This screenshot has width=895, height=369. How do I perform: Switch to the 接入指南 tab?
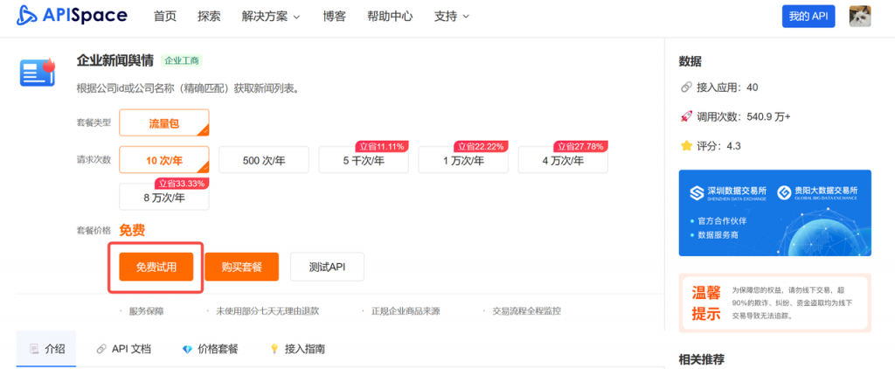297,349
